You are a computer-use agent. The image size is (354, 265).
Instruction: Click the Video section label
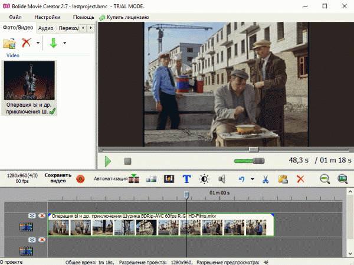[12, 55]
